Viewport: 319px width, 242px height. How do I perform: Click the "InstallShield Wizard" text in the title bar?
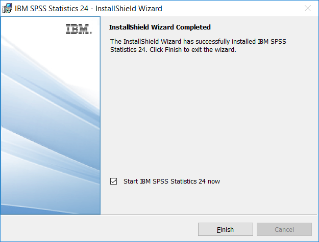coord(129,9)
